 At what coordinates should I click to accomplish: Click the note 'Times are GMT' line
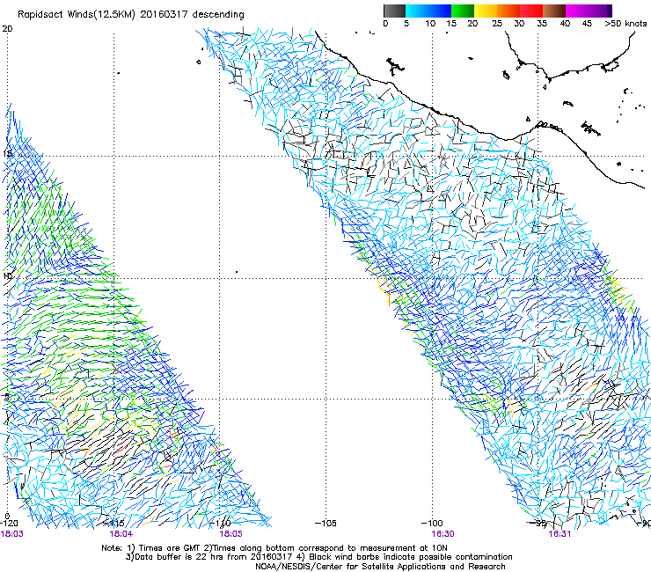coord(274,548)
